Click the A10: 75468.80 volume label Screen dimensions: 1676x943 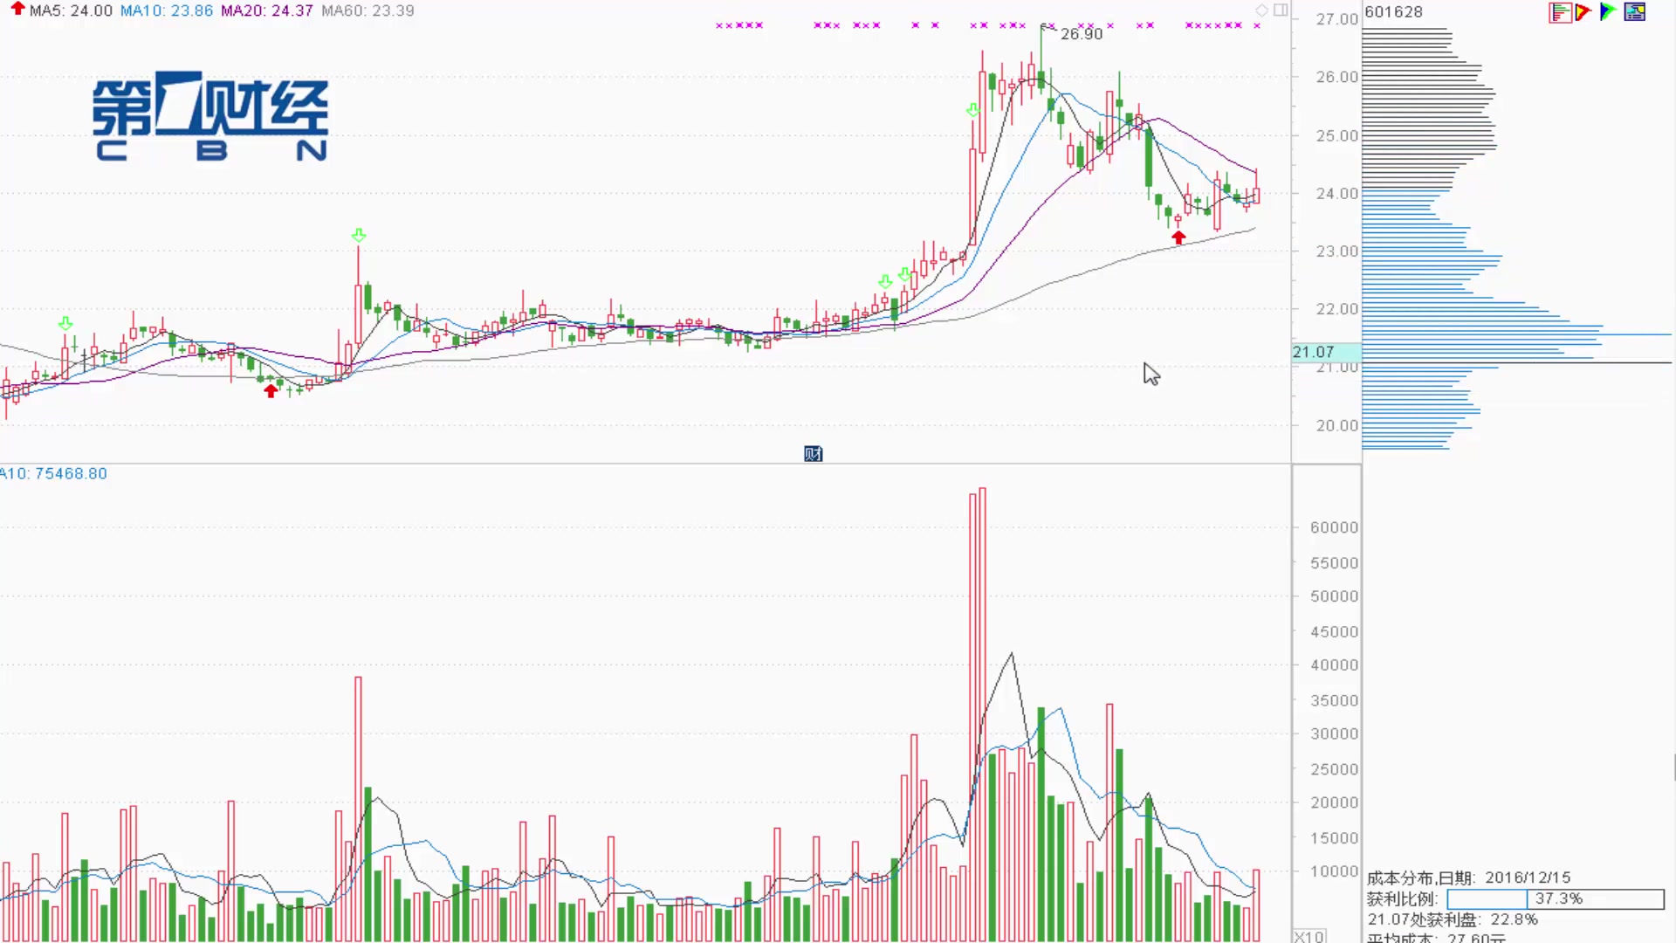point(53,473)
